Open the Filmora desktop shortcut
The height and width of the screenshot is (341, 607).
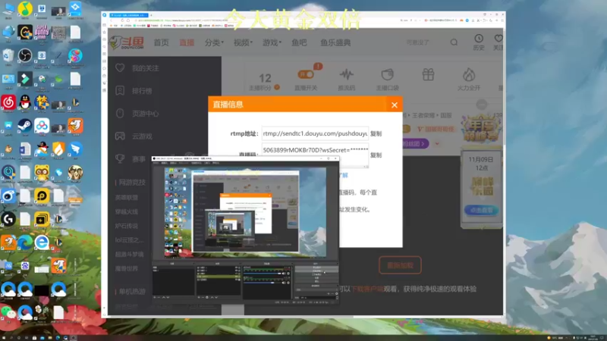pyautogui.click(x=25, y=79)
